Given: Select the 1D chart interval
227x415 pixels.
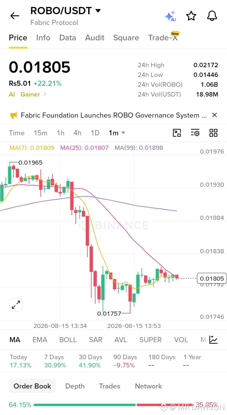Looking at the screenshot, I should pyautogui.click(x=95, y=133).
